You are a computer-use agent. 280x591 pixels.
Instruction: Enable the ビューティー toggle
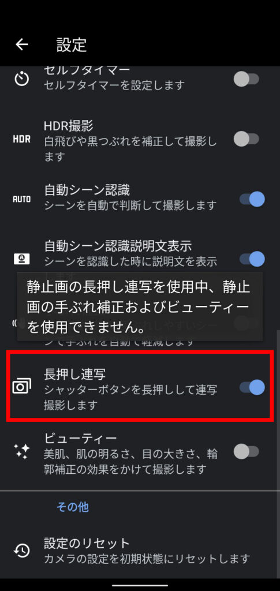247,451
